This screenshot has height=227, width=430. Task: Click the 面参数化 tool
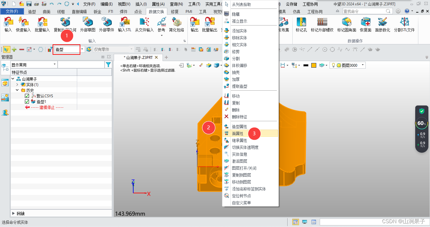tap(382, 25)
